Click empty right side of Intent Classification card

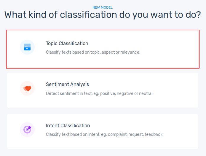pyautogui.click(x=181, y=130)
